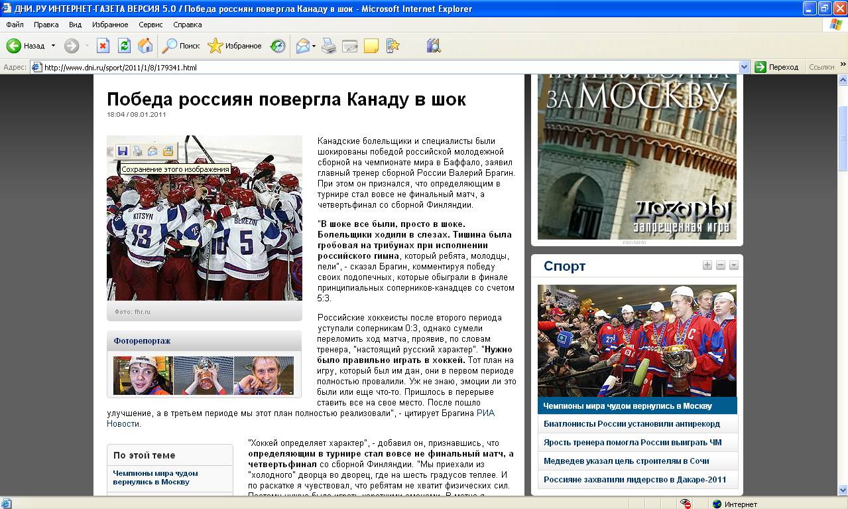Print the image via image toolbar

pyautogui.click(x=138, y=151)
